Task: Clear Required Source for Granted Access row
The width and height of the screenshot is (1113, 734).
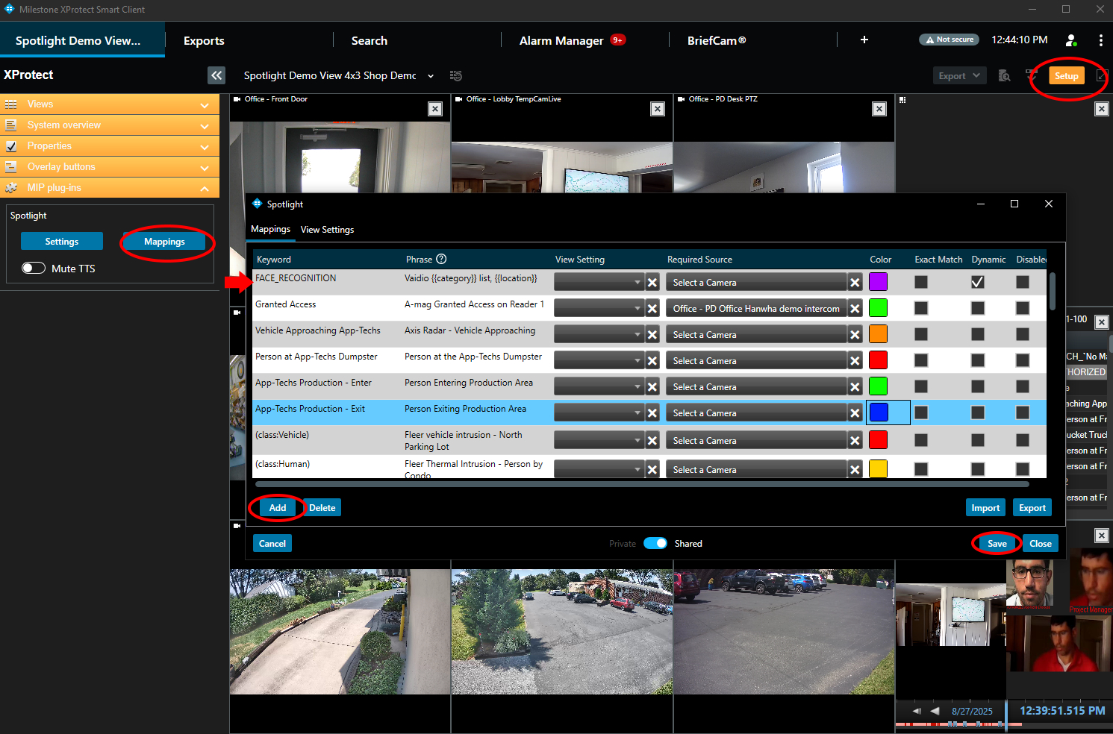Action: pos(855,309)
